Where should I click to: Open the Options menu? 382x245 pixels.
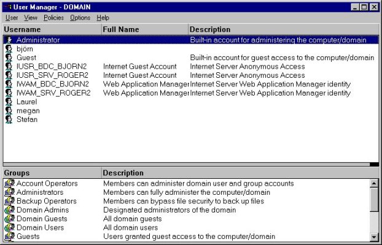tap(80, 18)
